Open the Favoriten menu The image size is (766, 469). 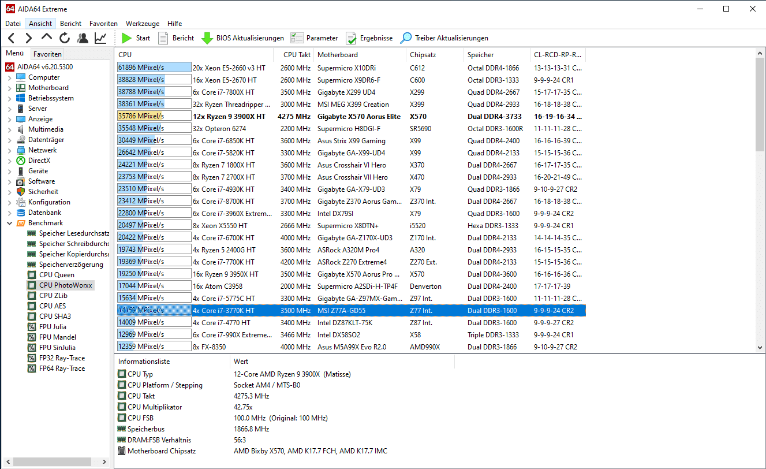coord(103,24)
